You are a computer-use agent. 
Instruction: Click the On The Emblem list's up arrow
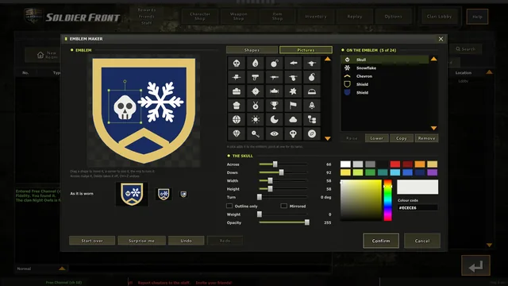click(x=434, y=59)
